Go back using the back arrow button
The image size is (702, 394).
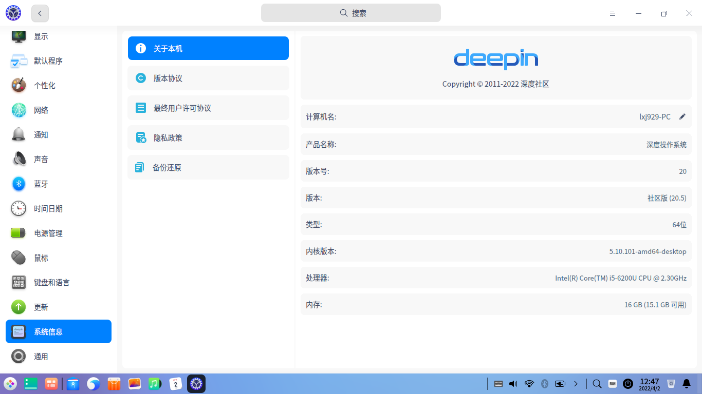[40, 13]
